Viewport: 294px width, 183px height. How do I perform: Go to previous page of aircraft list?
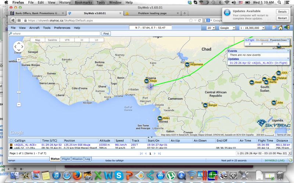pos(146,153)
